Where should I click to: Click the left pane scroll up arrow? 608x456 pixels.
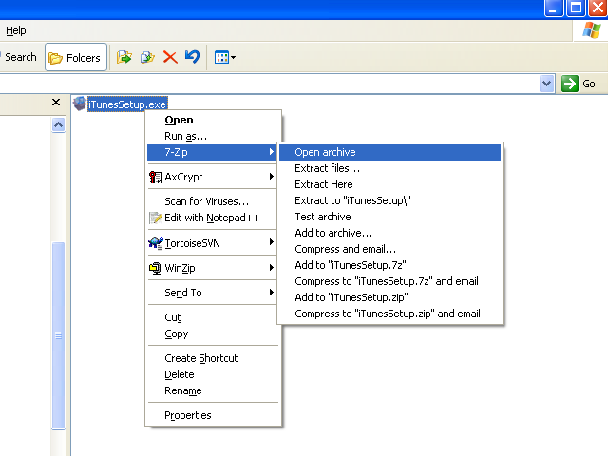[x=58, y=124]
